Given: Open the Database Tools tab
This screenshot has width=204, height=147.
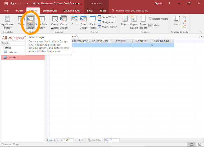Looking at the screenshot, I should coord(72,10).
